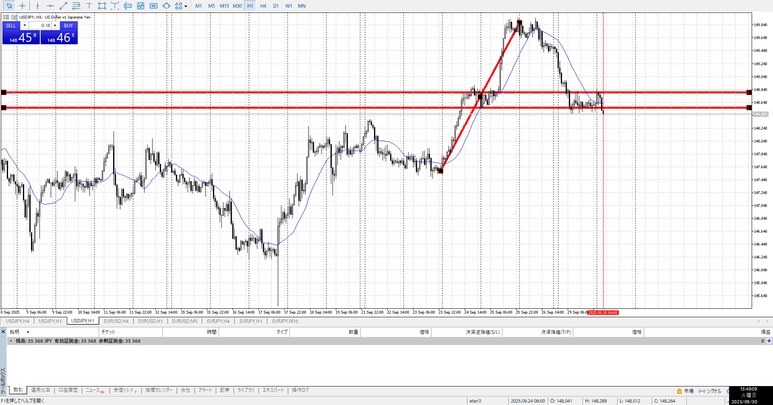The height and width of the screenshot is (405, 773).
Task: Switch to the EURUSD,H4 chart tab
Action: tap(116, 321)
